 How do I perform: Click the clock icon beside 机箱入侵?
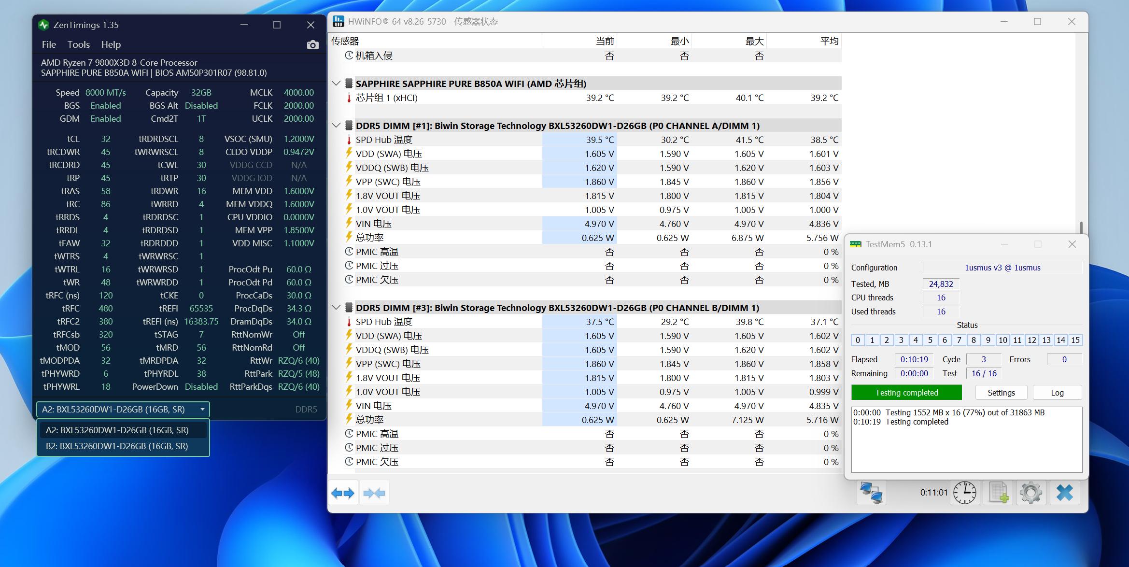point(349,56)
